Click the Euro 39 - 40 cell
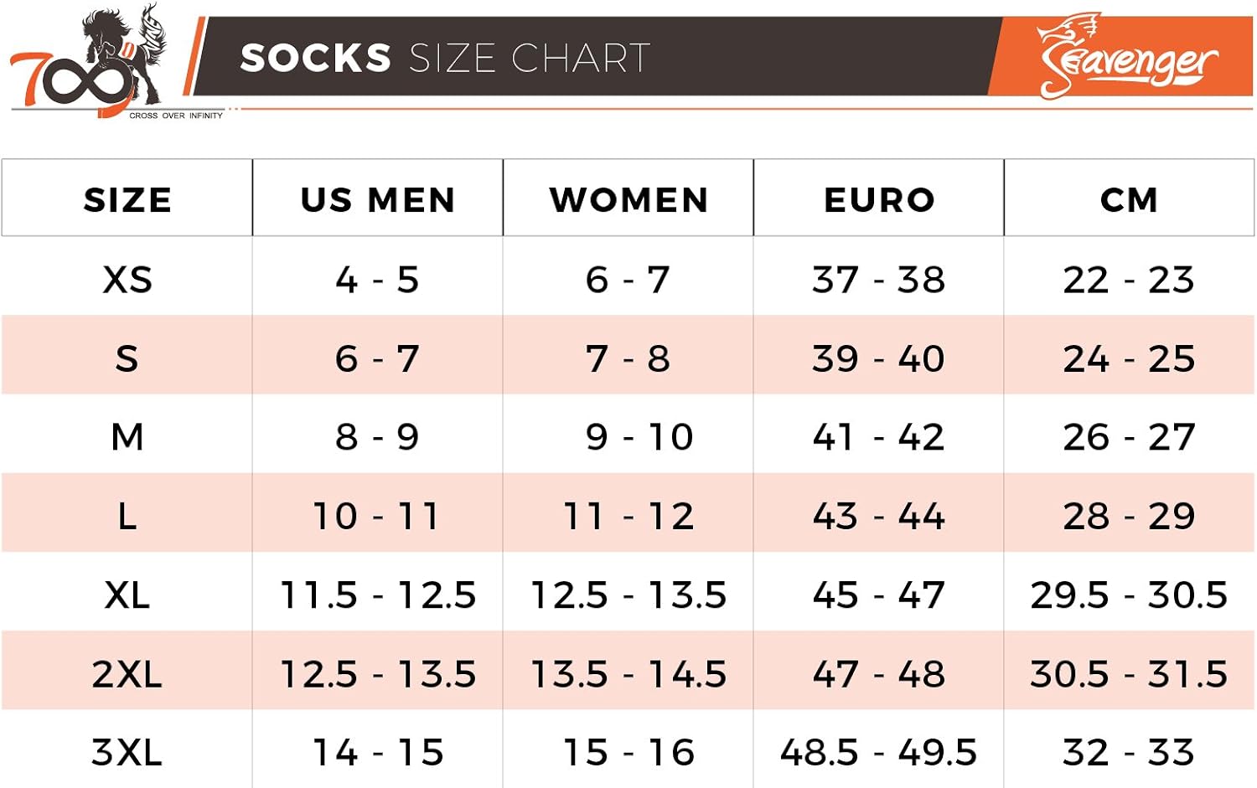 [x=879, y=358]
